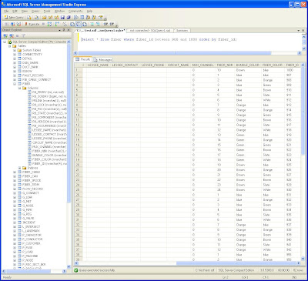Click the Save floppy disk icon

tap(62, 18)
